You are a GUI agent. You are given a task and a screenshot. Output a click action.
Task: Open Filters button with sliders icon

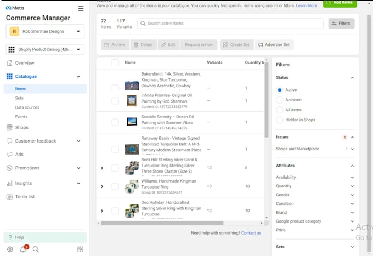[341, 23]
